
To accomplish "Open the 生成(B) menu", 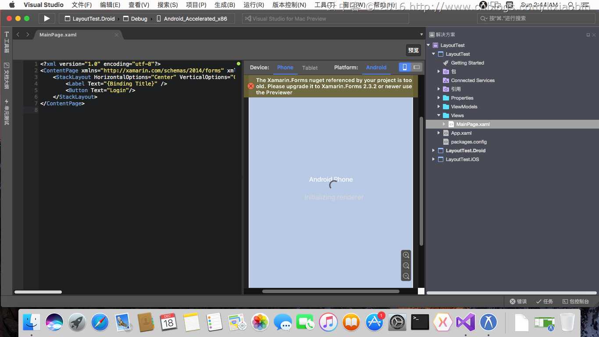I will point(225,5).
